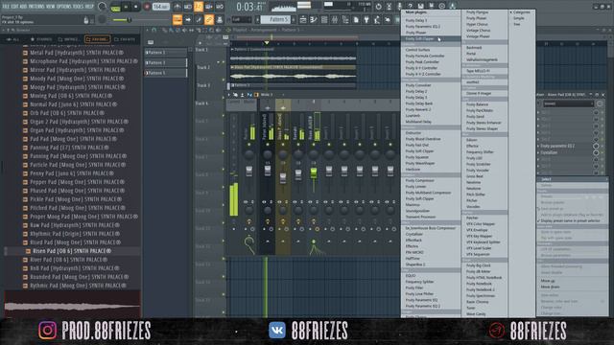Switch to browser ALL tab
The width and height of the screenshot is (614, 345).
[12, 39]
